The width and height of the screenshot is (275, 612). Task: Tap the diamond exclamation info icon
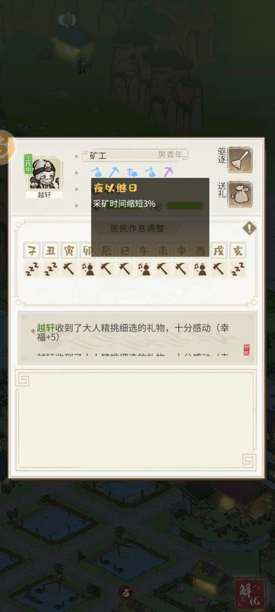click(x=249, y=228)
